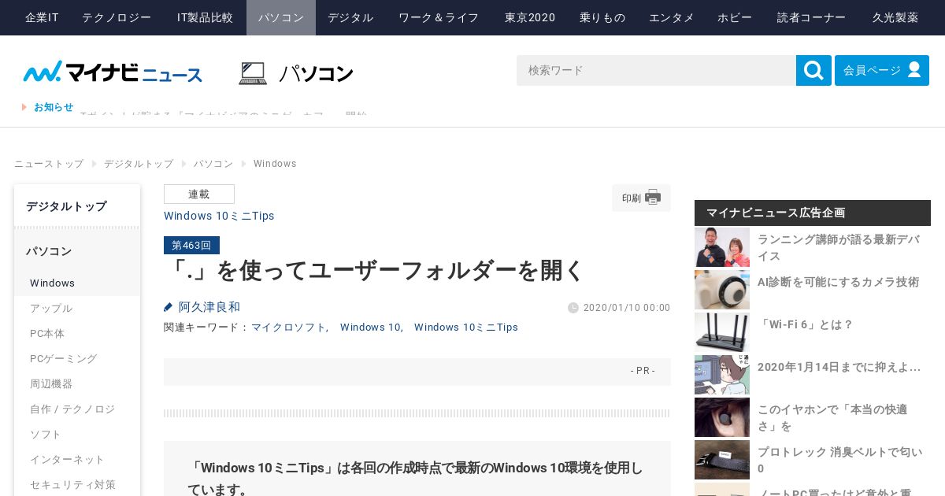Read AI診断を可能にするカメラ技術 article
The width and height of the screenshot is (945, 496).
838,282
